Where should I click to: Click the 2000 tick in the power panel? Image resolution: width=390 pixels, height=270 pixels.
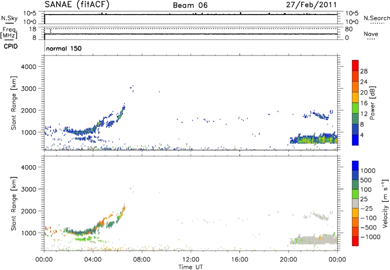28,110
